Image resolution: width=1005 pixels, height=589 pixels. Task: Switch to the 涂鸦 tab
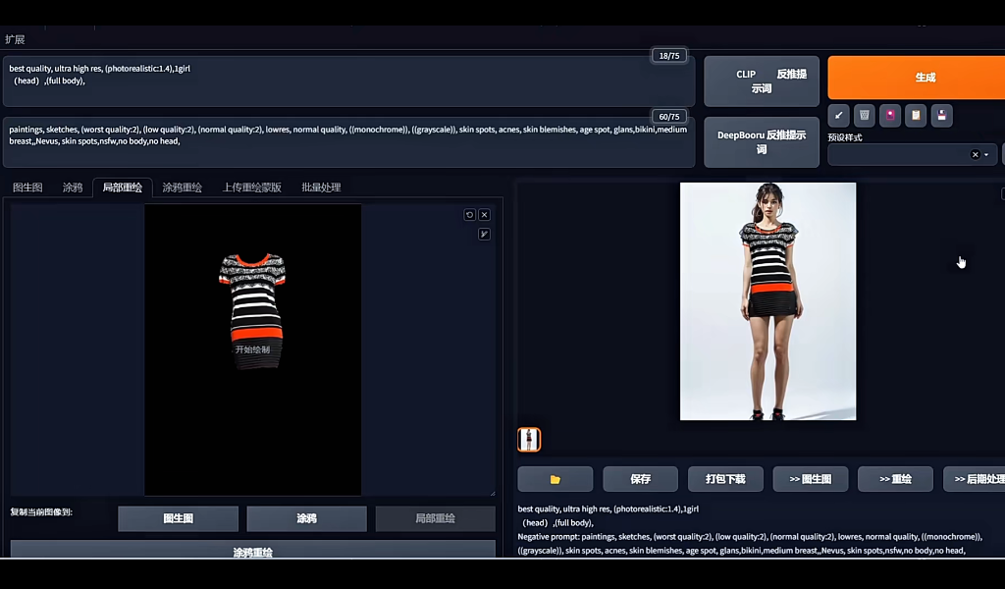point(73,187)
